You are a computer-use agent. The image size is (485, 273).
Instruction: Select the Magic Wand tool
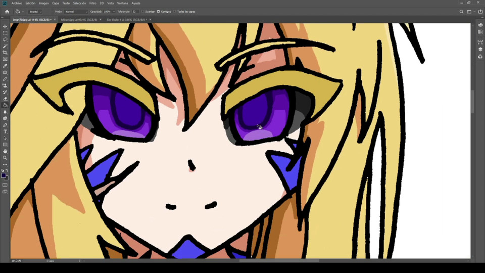[5, 46]
